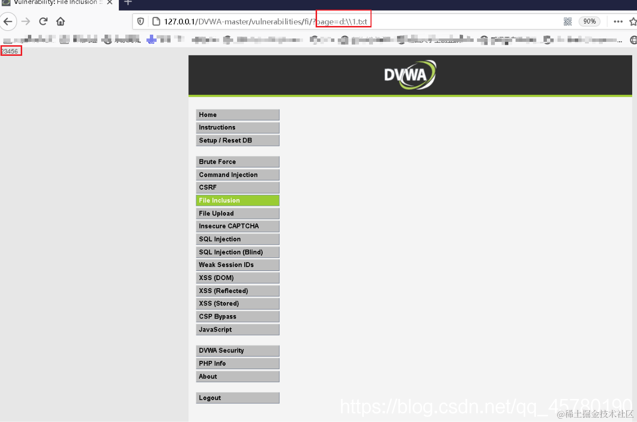Open the File Upload page
Viewport: 637px width, 422px height.
click(x=238, y=213)
